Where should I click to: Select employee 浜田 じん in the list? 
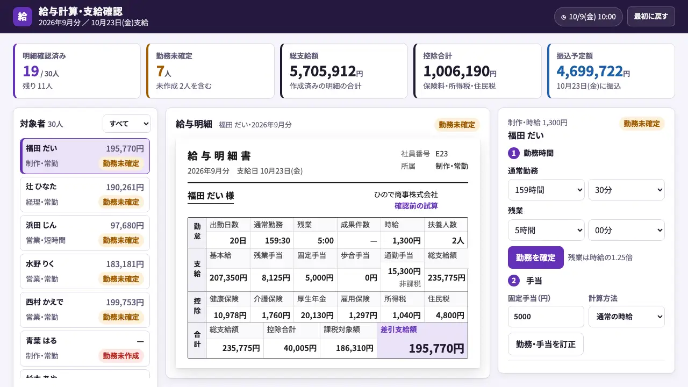85,233
